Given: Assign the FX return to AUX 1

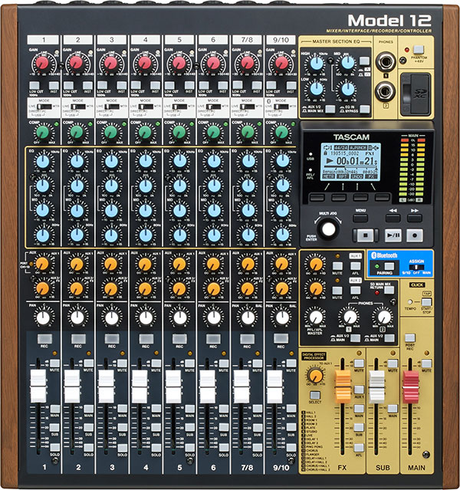Looking at the screenshot, I should [x=359, y=390].
